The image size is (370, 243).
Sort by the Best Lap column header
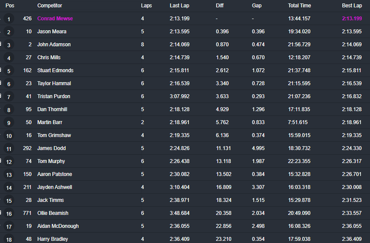tap(352, 6)
